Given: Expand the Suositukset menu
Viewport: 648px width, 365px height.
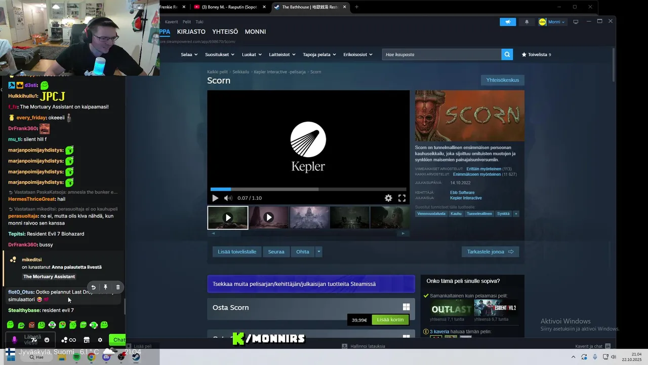Looking at the screenshot, I should pos(219,54).
